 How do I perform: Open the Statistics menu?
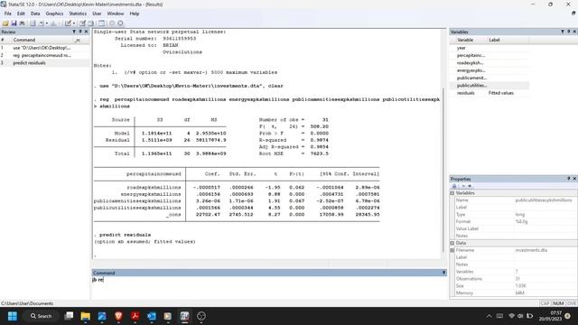coord(78,14)
